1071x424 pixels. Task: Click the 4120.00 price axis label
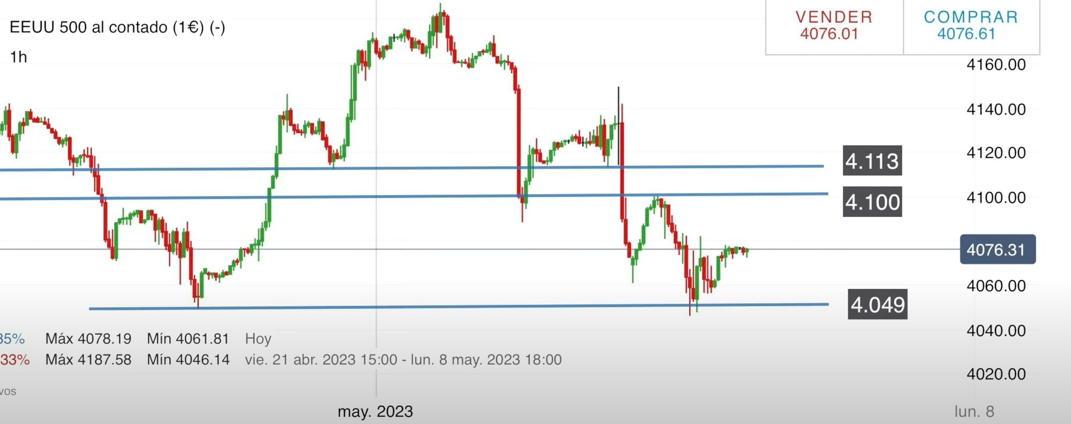(995, 153)
